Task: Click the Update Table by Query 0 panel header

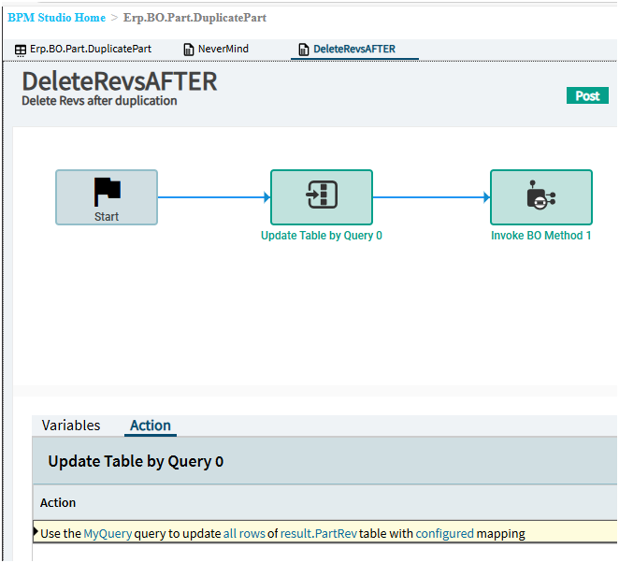Action: click(324, 461)
